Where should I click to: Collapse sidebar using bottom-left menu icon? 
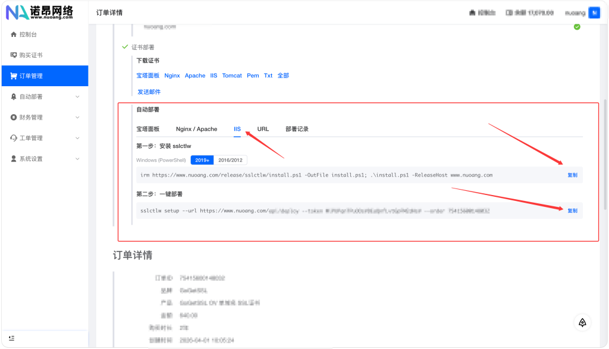click(12, 338)
